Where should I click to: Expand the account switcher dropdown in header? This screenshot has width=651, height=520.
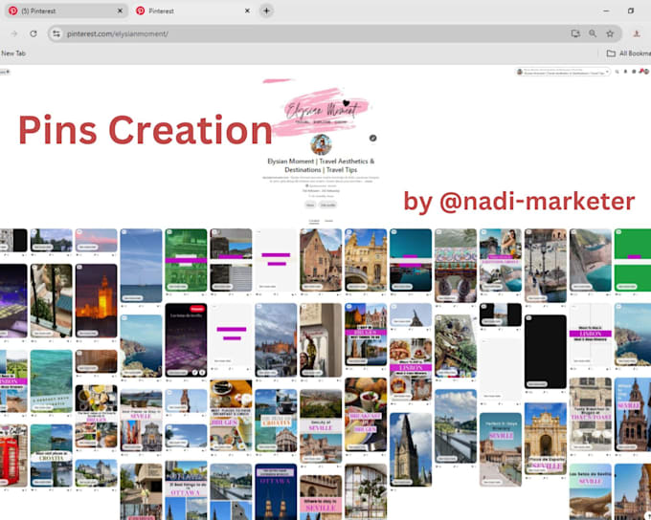tap(607, 72)
